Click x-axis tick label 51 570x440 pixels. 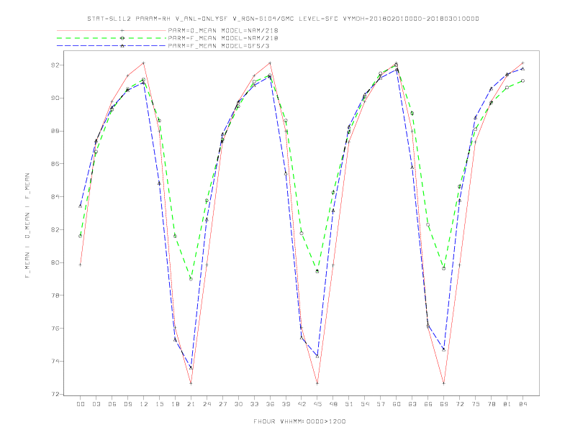click(349, 404)
